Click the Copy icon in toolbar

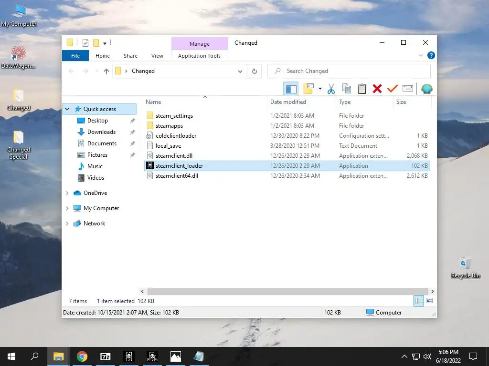(x=347, y=89)
